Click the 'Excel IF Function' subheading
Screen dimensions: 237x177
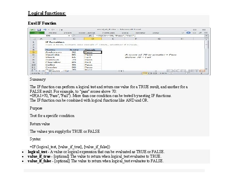coord(42,23)
